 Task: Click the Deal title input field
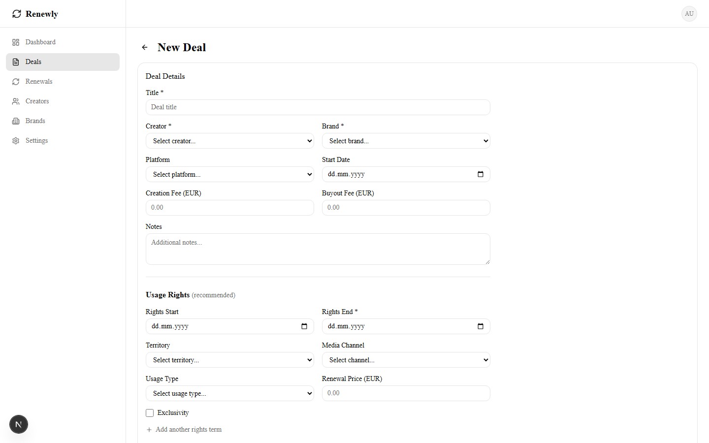(318, 107)
